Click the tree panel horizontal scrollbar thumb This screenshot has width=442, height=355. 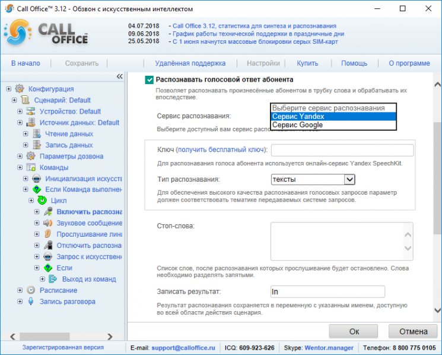[x=44, y=336]
